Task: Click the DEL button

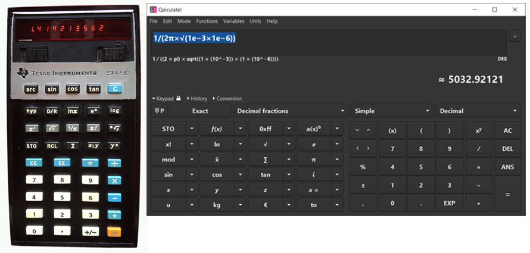Action: (507, 149)
